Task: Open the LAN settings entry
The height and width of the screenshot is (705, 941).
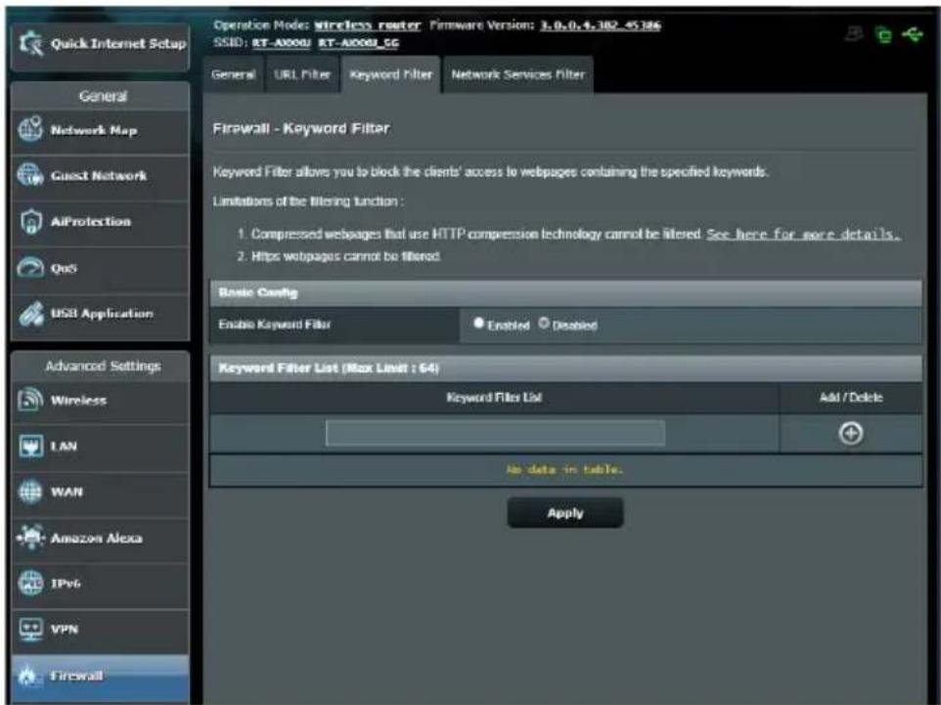Action: coord(100,446)
